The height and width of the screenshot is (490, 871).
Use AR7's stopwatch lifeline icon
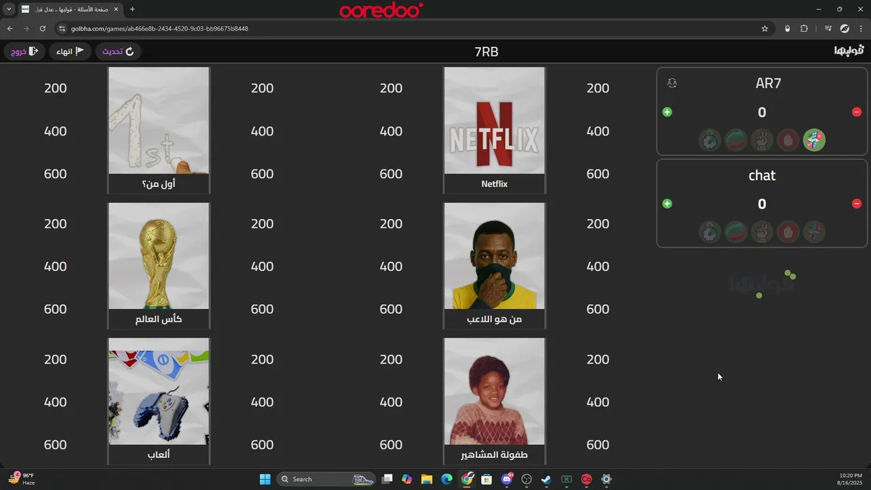pyautogui.click(x=710, y=140)
